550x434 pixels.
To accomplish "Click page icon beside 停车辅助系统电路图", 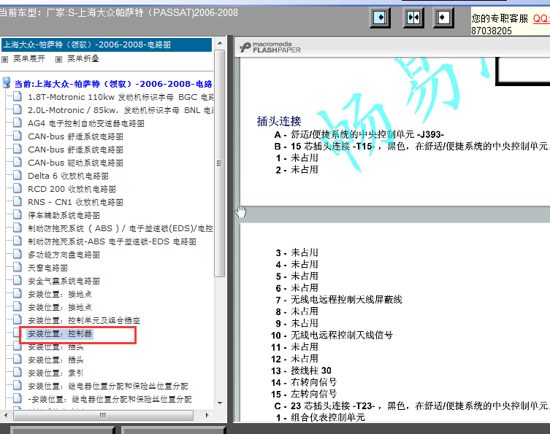I will click(x=18, y=214).
